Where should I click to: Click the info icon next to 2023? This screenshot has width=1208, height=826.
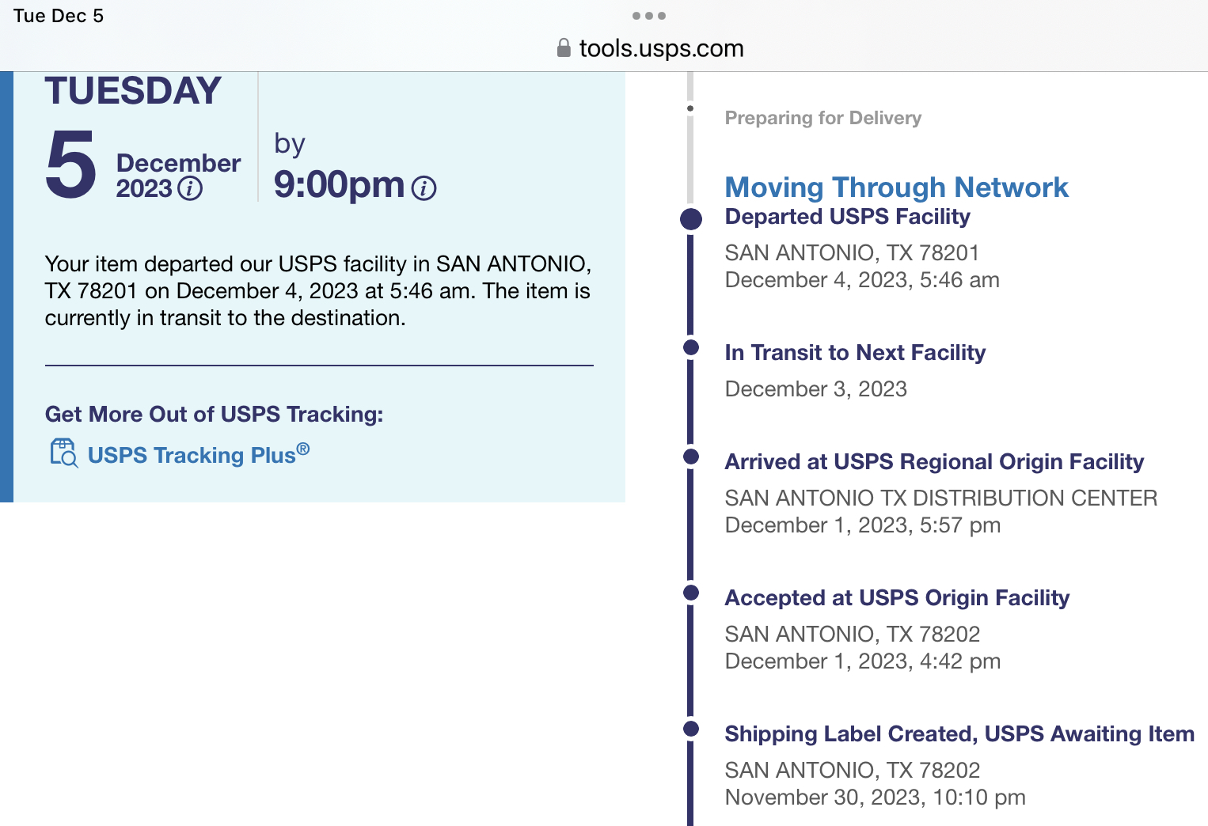pyautogui.click(x=190, y=189)
